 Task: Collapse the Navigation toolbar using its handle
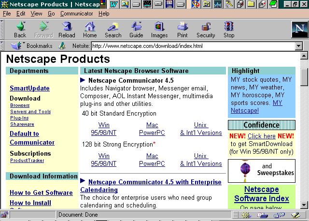tap(2, 29)
